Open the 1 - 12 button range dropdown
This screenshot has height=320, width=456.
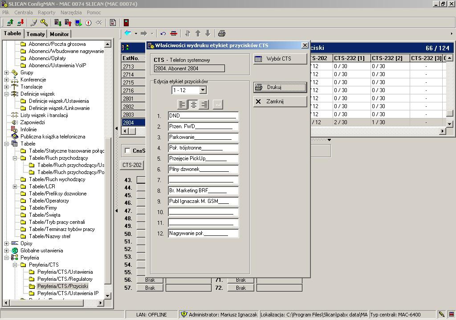point(203,90)
